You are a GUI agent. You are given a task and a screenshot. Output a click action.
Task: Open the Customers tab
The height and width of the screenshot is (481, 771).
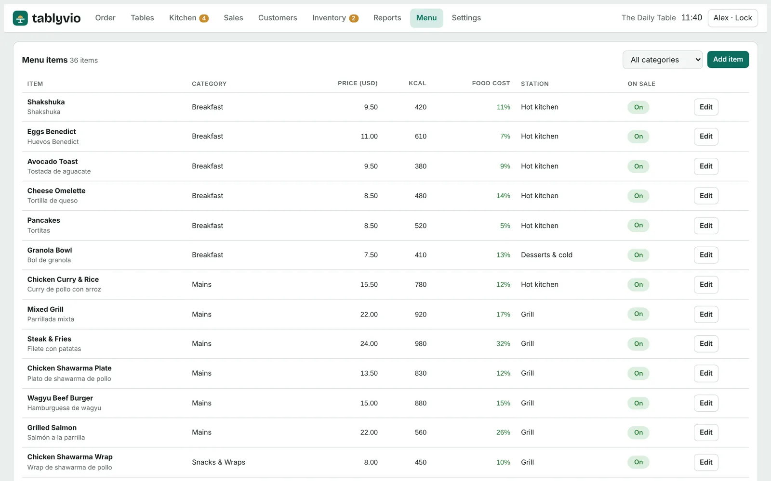(x=278, y=18)
